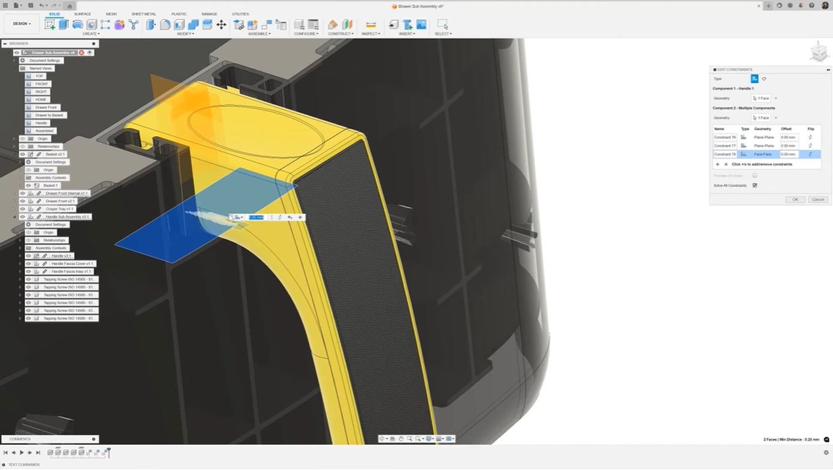Viewport: 833px width, 470px height.
Task: Open the DESIGN workspace dropdown
Action: (x=22, y=24)
